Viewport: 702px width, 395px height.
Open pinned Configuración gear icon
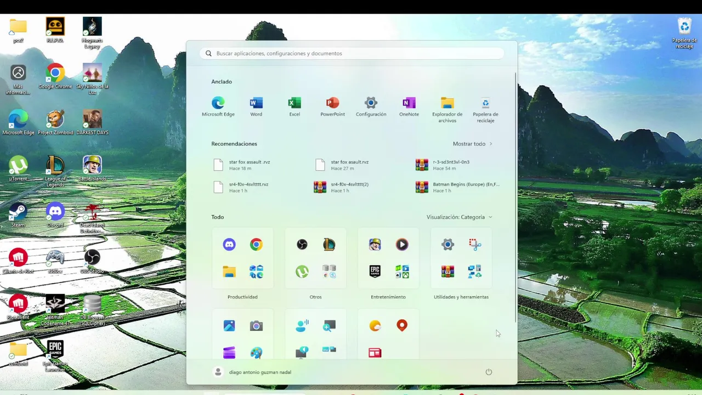(371, 106)
